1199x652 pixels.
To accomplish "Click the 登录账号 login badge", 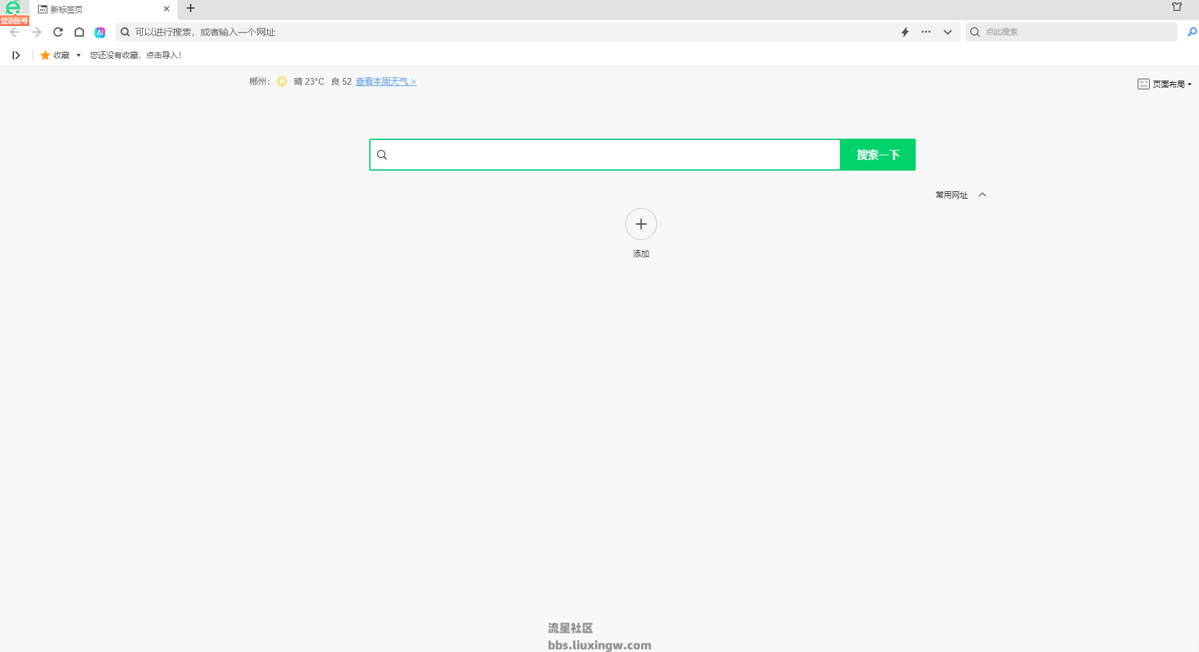I will point(15,21).
